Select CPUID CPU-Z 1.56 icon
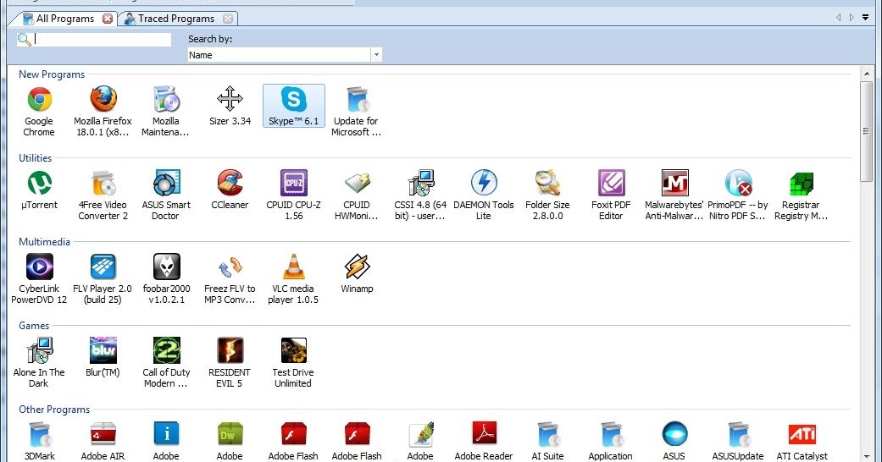 point(294,184)
